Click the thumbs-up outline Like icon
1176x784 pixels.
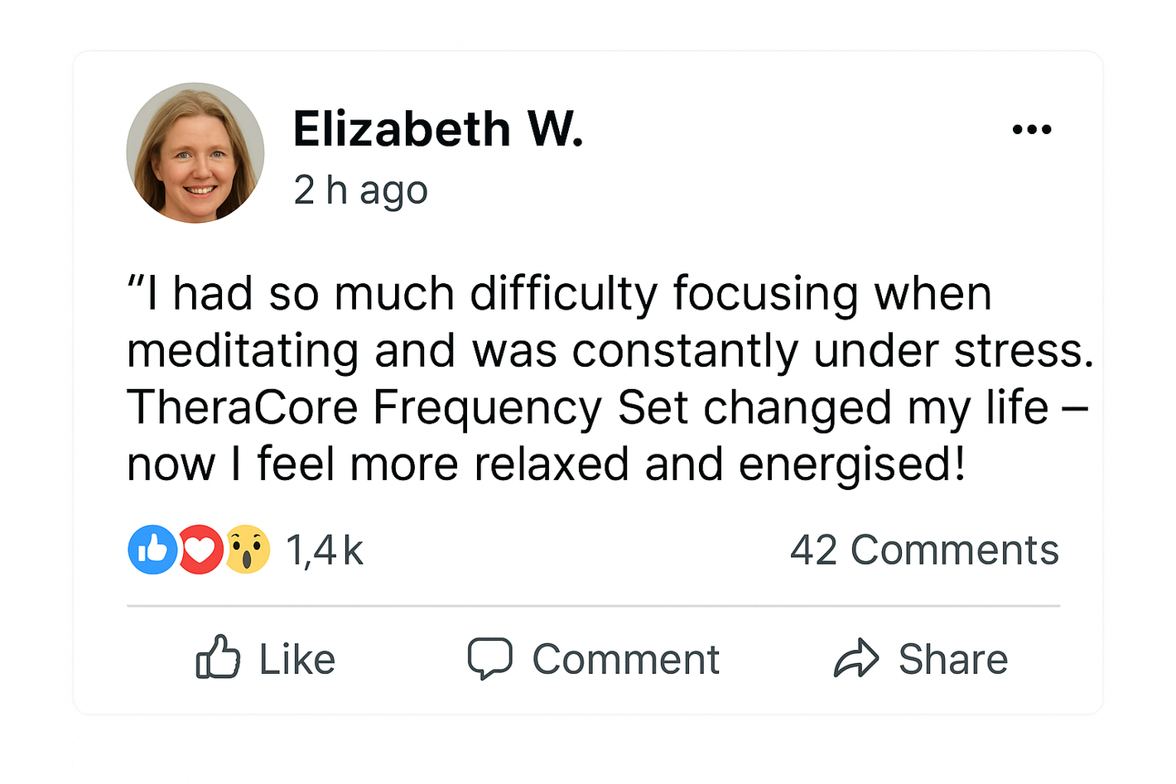coord(218,659)
